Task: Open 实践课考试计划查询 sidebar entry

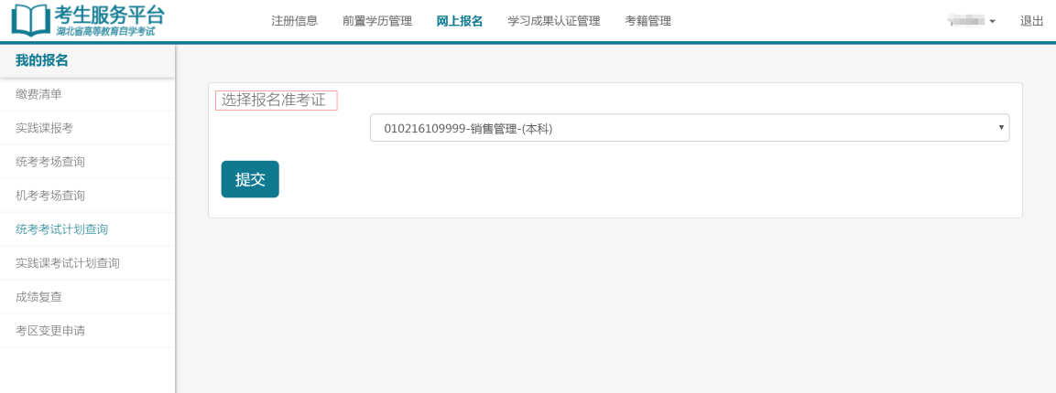Action: click(68, 263)
